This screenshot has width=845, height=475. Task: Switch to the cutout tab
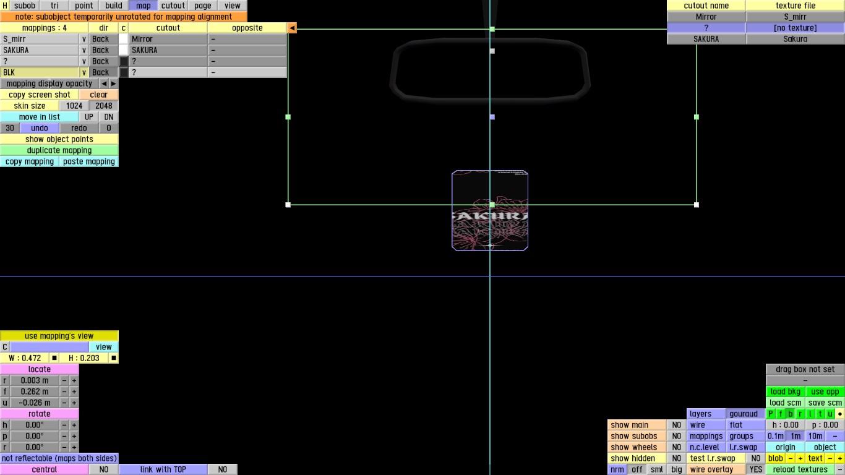pos(173,6)
